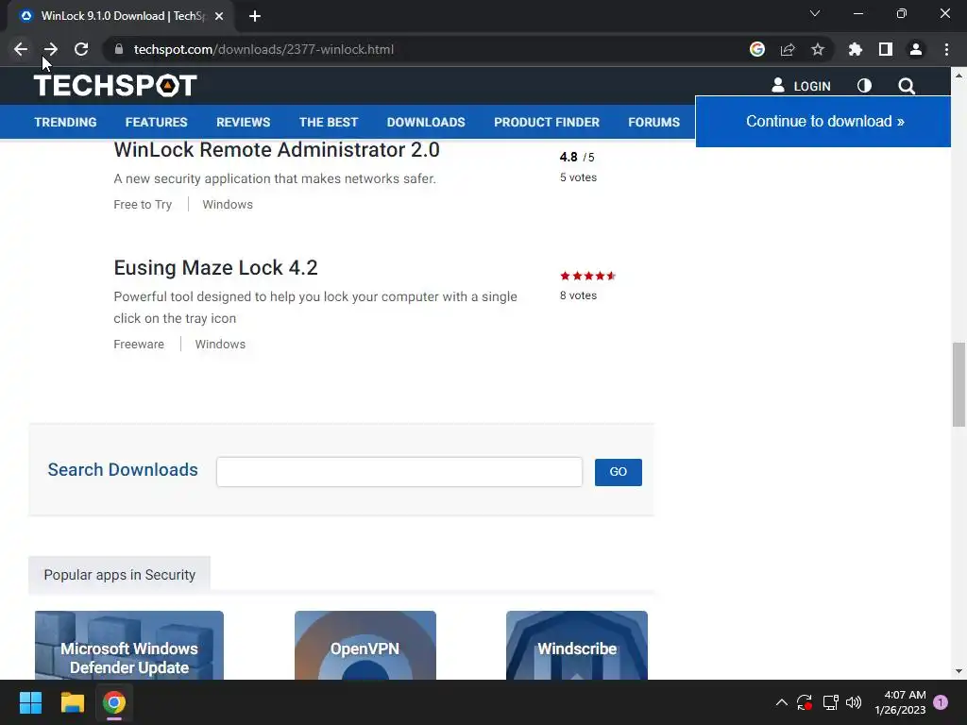Screen dimensions: 967x725
Task: Click the Freeware label
Action: pos(139,344)
